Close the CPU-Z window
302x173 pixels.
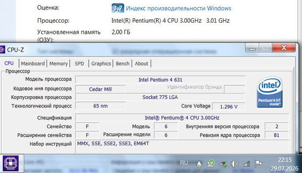click(284, 48)
